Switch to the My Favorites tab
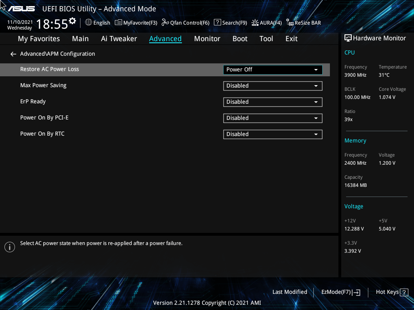414x310 pixels. 39,39
